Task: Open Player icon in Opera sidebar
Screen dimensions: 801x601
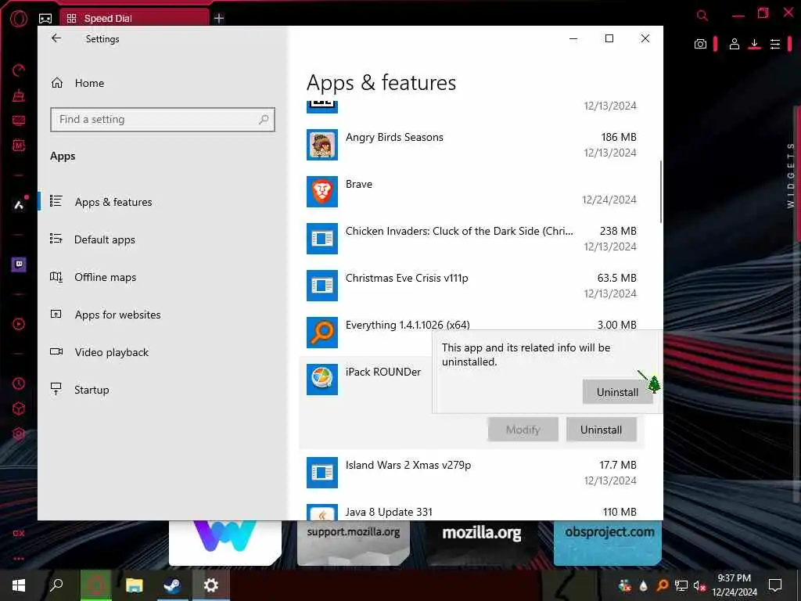Action: click(19, 324)
